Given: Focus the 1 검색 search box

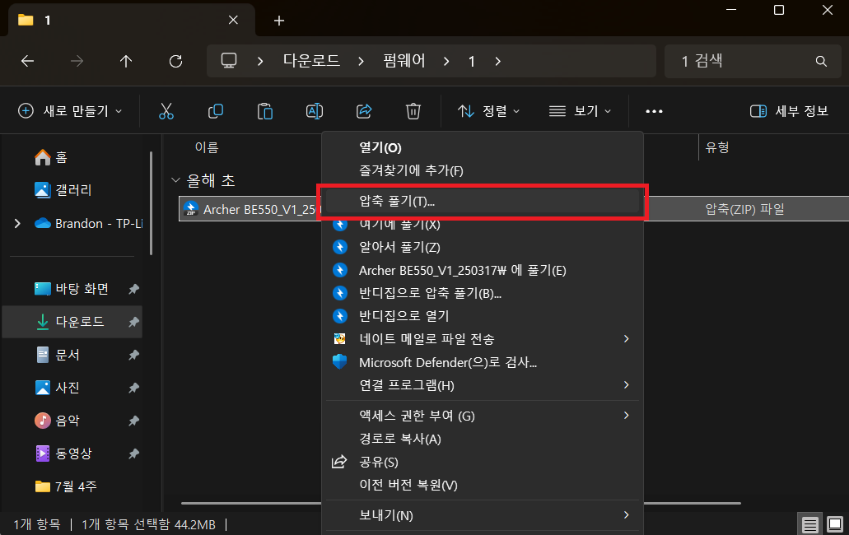Looking at the screenshot, I should (x=753, y=61).
